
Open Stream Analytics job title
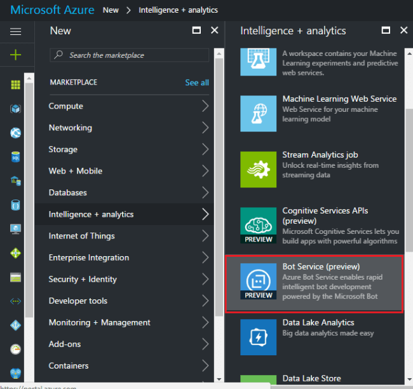(320, 154)
